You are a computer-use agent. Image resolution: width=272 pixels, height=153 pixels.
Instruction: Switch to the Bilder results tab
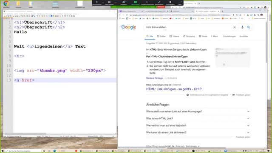(161, 36)
